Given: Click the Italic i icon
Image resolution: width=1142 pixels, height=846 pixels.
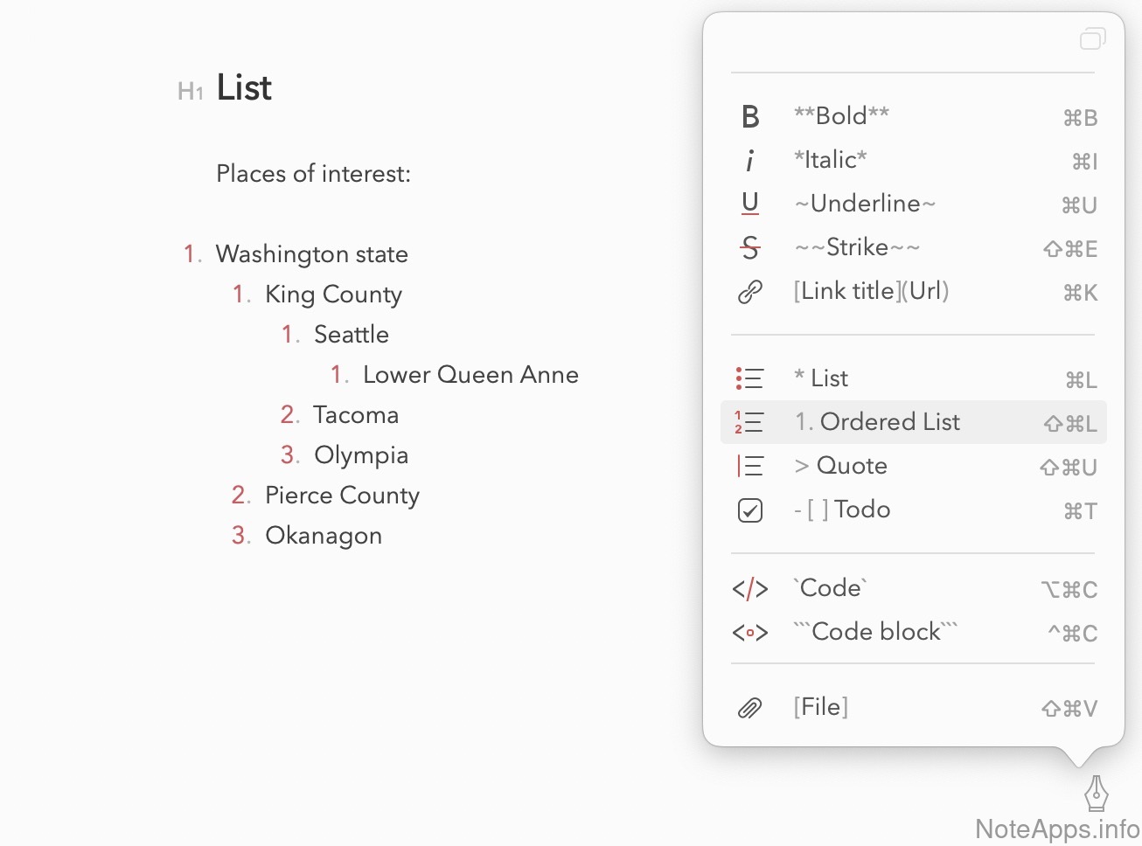Looking at the screenshot, I should click(750, 160).
